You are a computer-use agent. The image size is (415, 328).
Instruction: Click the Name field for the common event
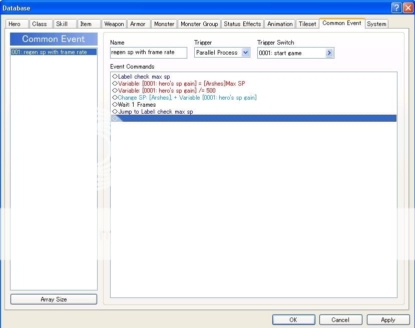148,53
